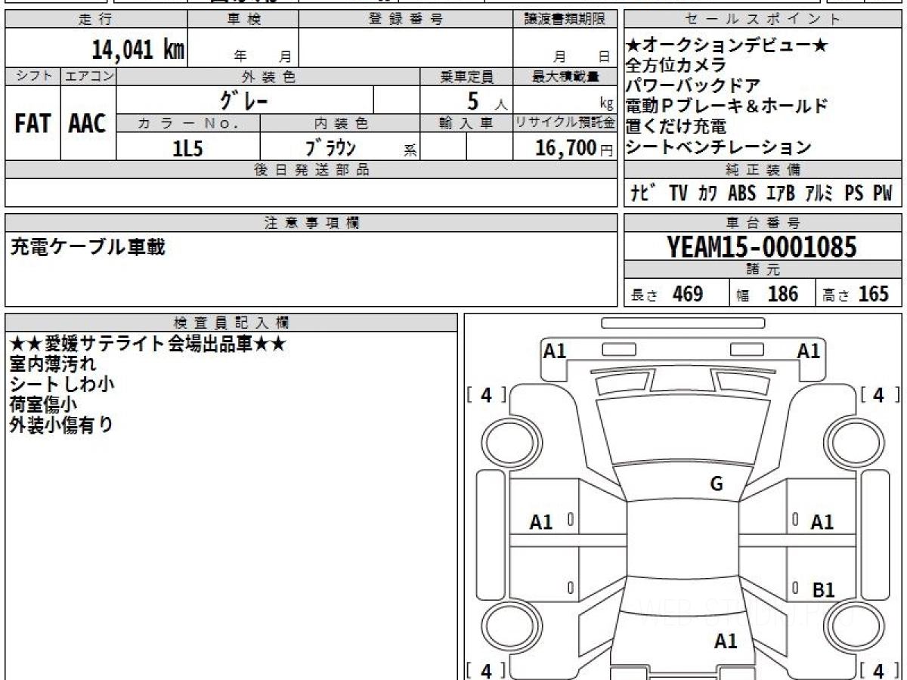Click the カラーNo. header
The width and height of the screenshot is (907, 680).
pos(188,123)
